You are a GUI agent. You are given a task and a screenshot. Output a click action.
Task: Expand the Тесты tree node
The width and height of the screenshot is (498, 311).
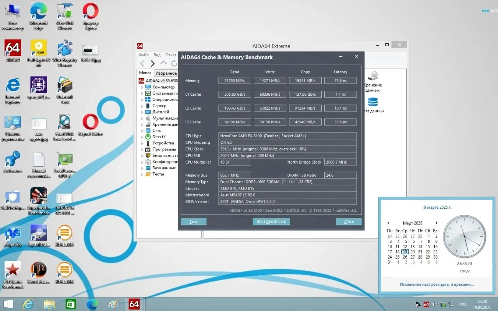142,174
